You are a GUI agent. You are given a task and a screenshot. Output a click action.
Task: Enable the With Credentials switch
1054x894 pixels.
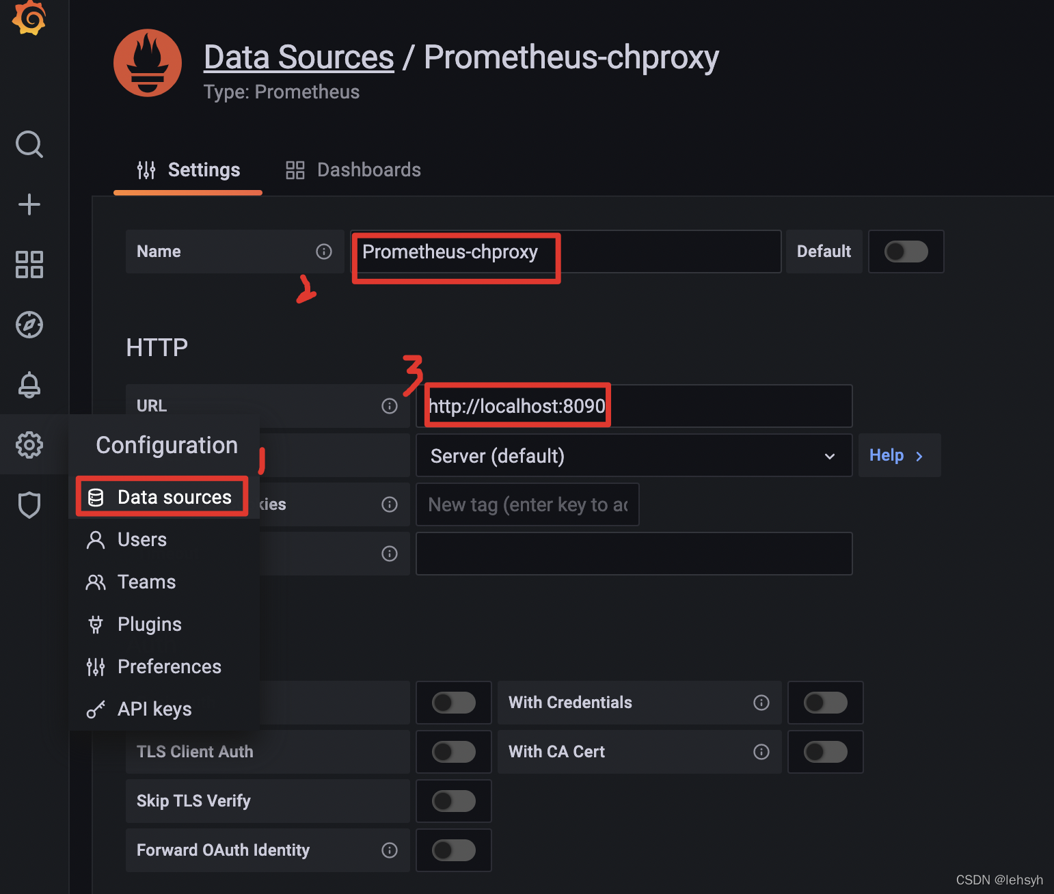pyautogui.click(x=826, y=703)
